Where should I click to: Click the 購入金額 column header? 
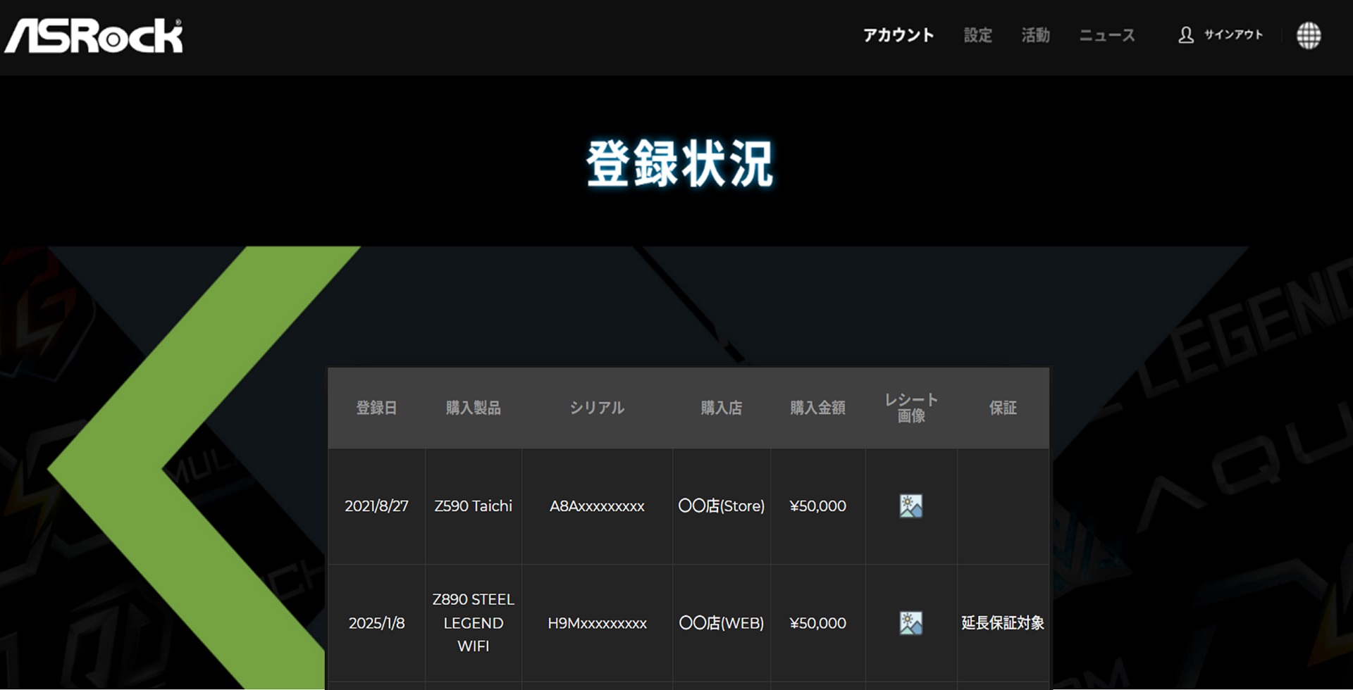[x=817, y=408]
